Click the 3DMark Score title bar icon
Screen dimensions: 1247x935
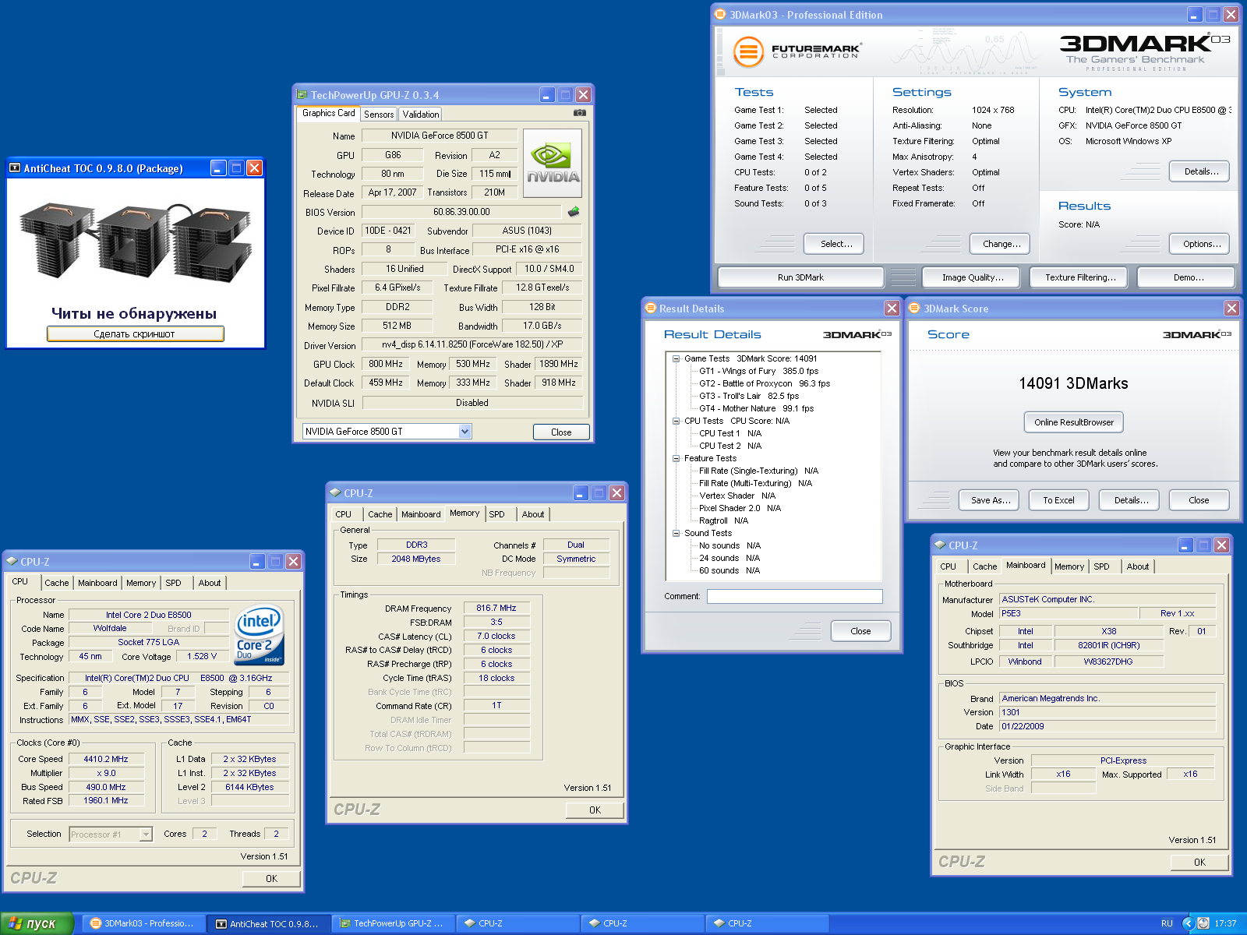(915, 309)
